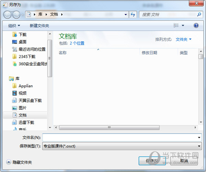This screenshot has height=172, width=206.
Task: Open the 文件名 dropdown arrow
Action: click(x=199, y=138)
